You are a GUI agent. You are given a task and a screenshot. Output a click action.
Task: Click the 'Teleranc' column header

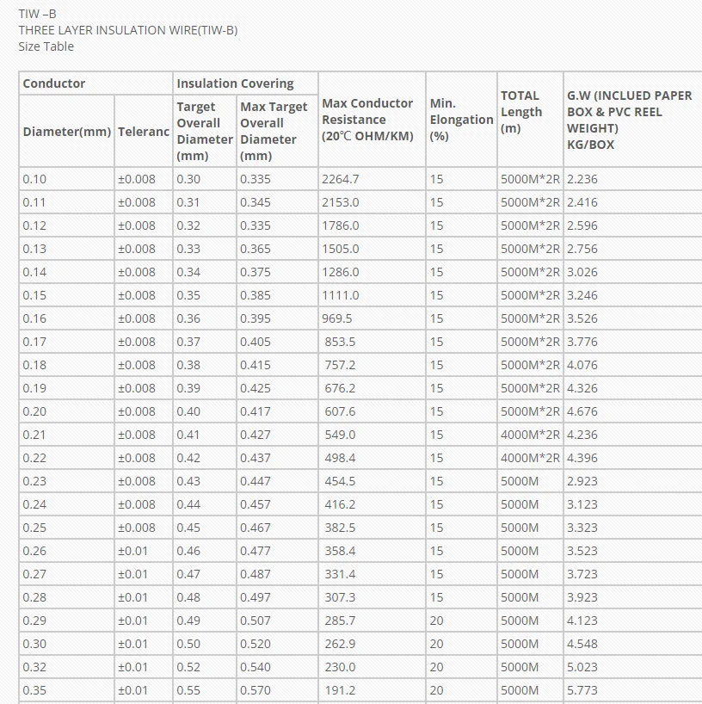[144, 132]
